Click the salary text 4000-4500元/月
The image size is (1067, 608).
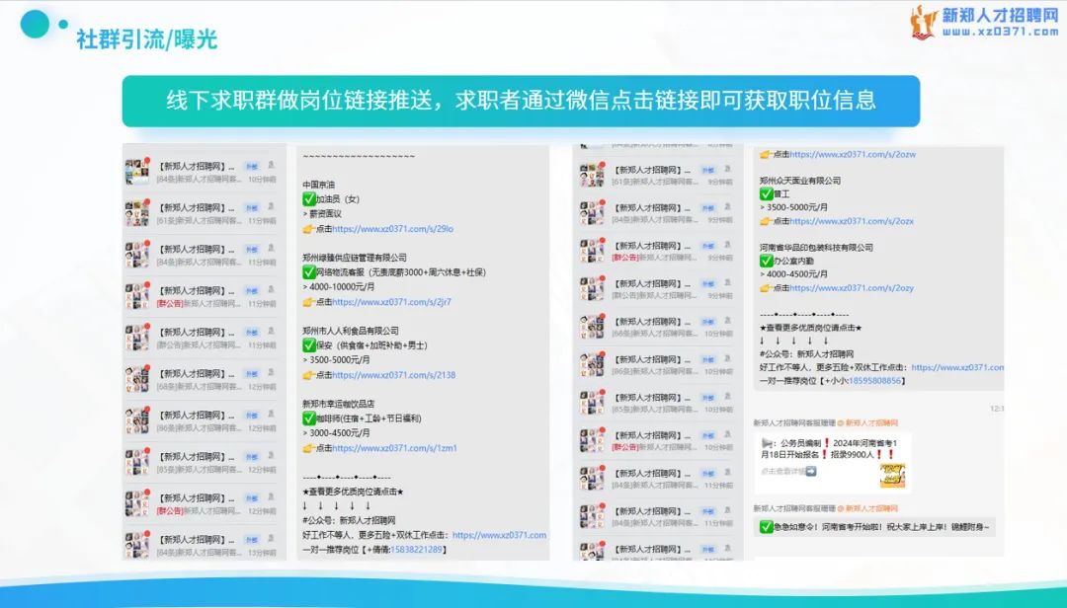(797, 274)
